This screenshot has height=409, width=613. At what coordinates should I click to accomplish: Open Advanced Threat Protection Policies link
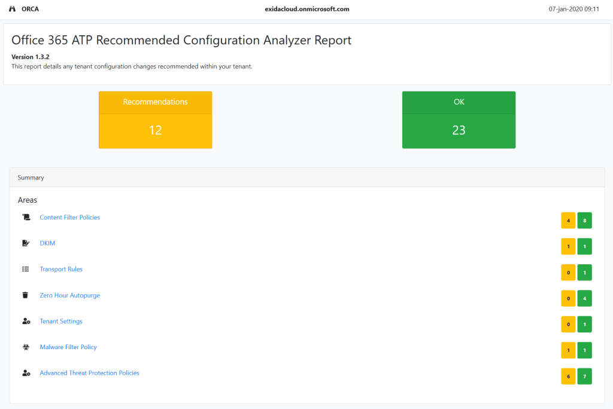(x=89, y=373)
